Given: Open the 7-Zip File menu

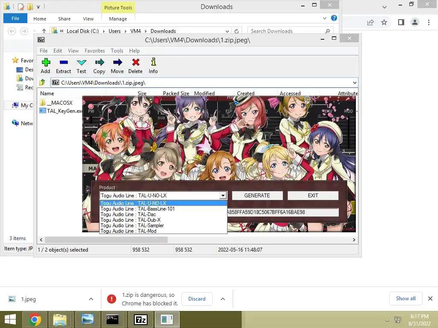Looking at the screenshot, I should point(44,51).
